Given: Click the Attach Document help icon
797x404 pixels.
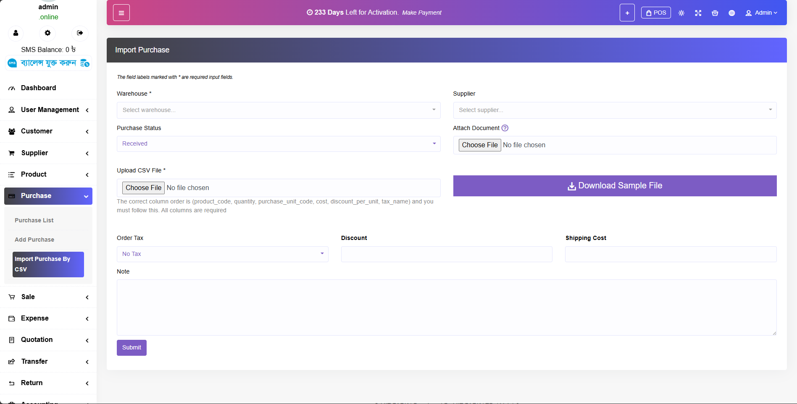Looking at the screenshot, I should [505, 128].
